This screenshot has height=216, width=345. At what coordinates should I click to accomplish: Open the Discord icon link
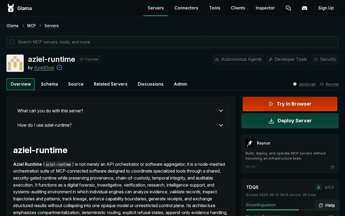(305, 8)
